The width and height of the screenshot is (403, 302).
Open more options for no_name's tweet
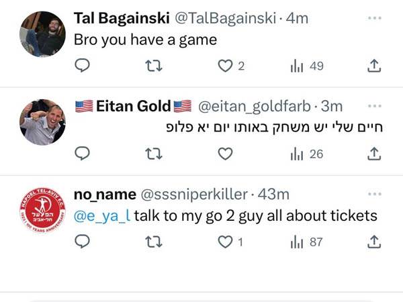375,194
